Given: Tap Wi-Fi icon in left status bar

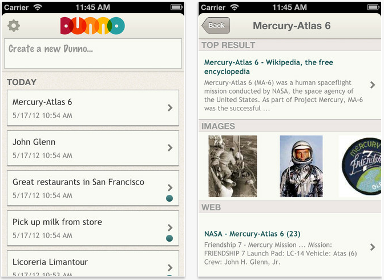Looking at the screenshot, I should coord(38,7).
